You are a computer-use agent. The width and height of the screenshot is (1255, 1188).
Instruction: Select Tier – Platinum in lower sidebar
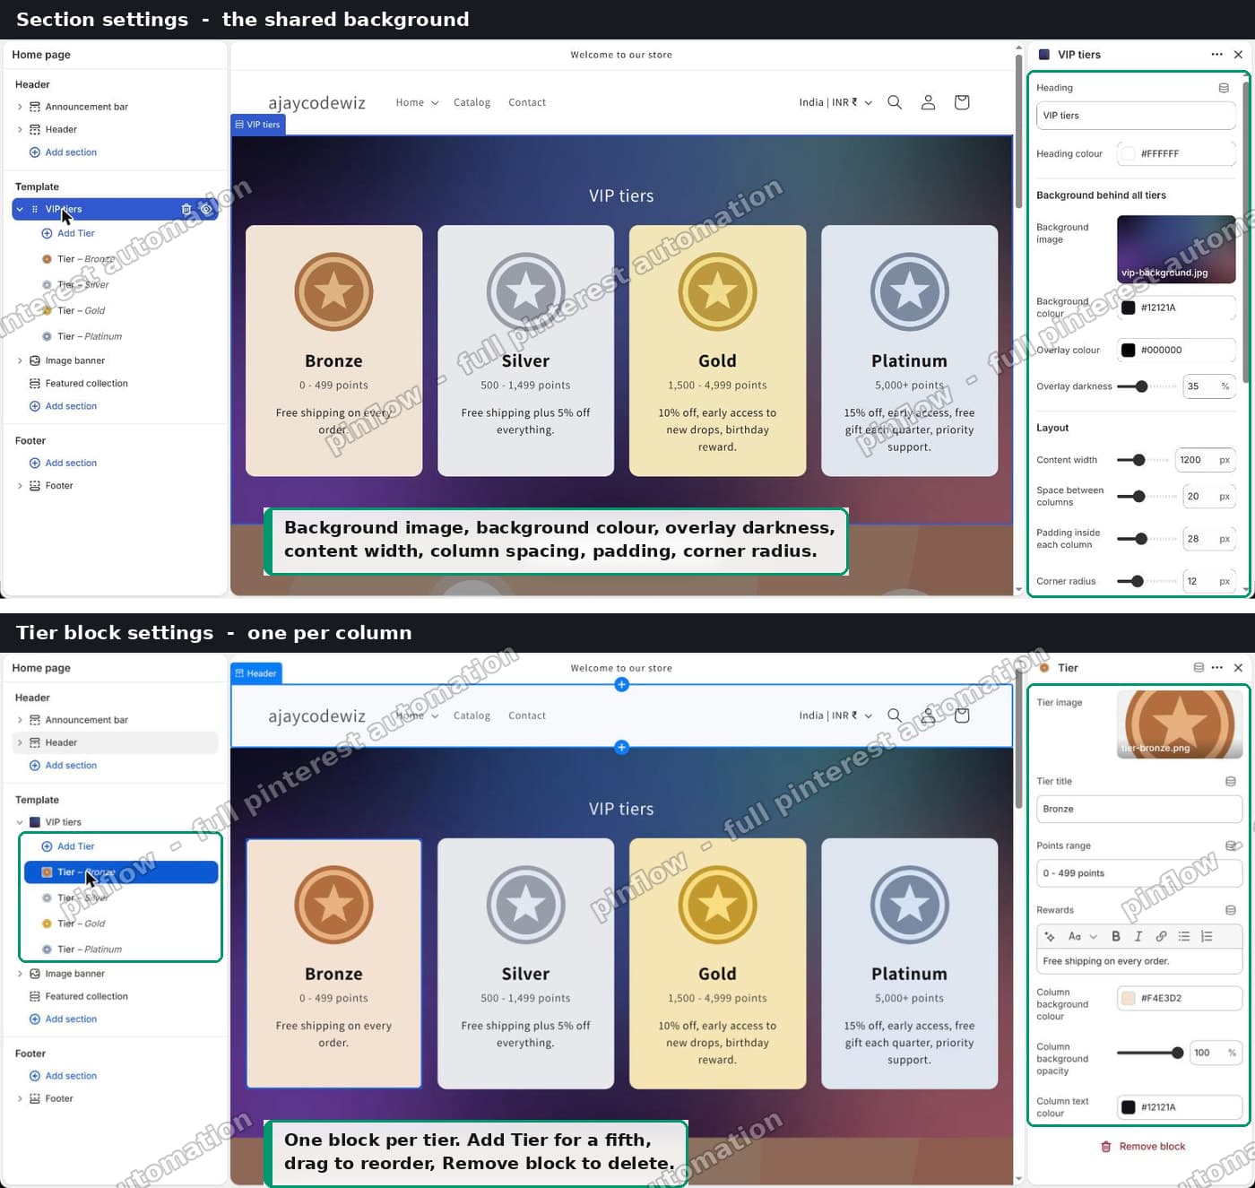[x=82, y=950]
